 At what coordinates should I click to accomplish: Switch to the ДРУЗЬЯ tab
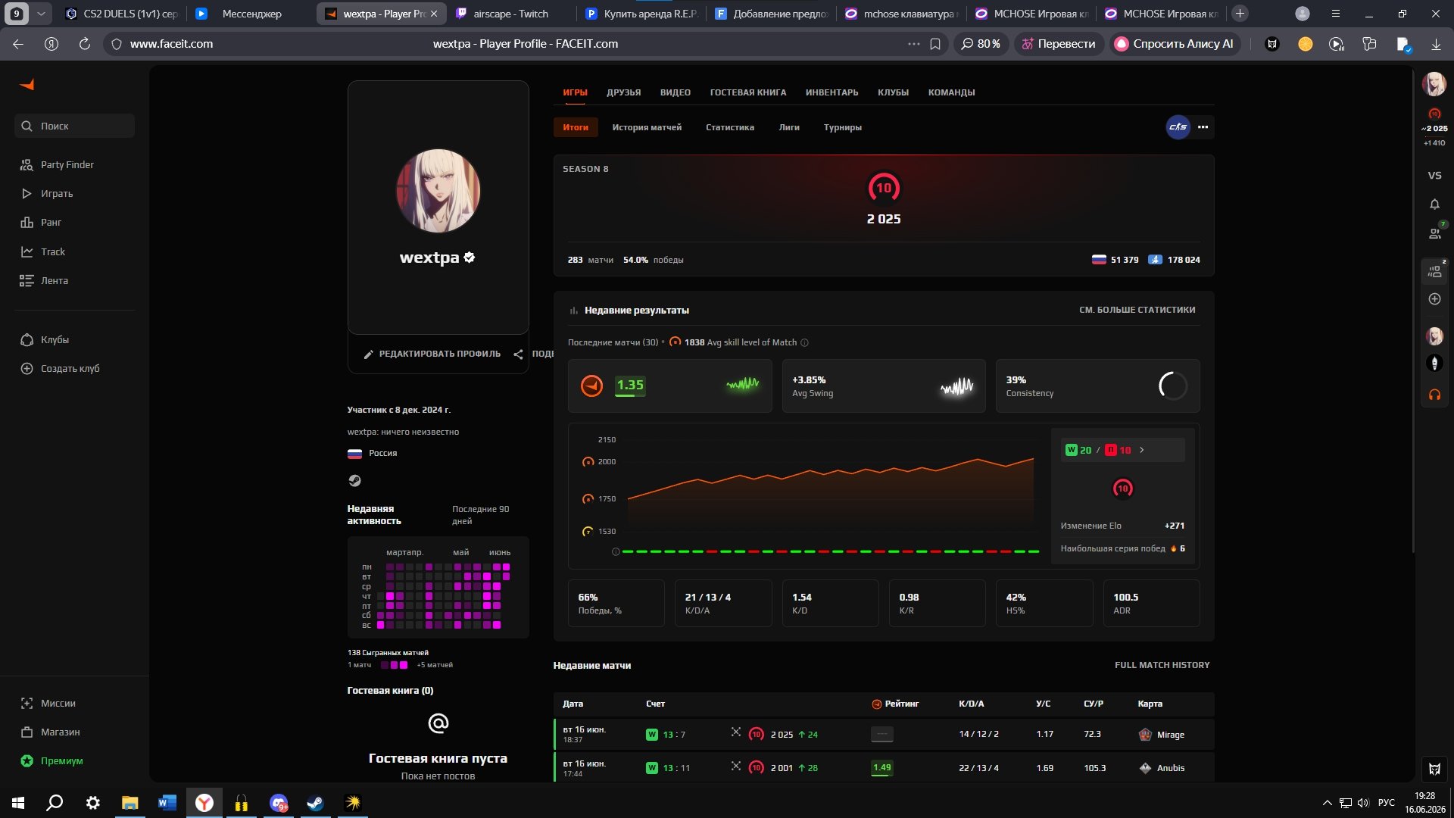[623, 92]
